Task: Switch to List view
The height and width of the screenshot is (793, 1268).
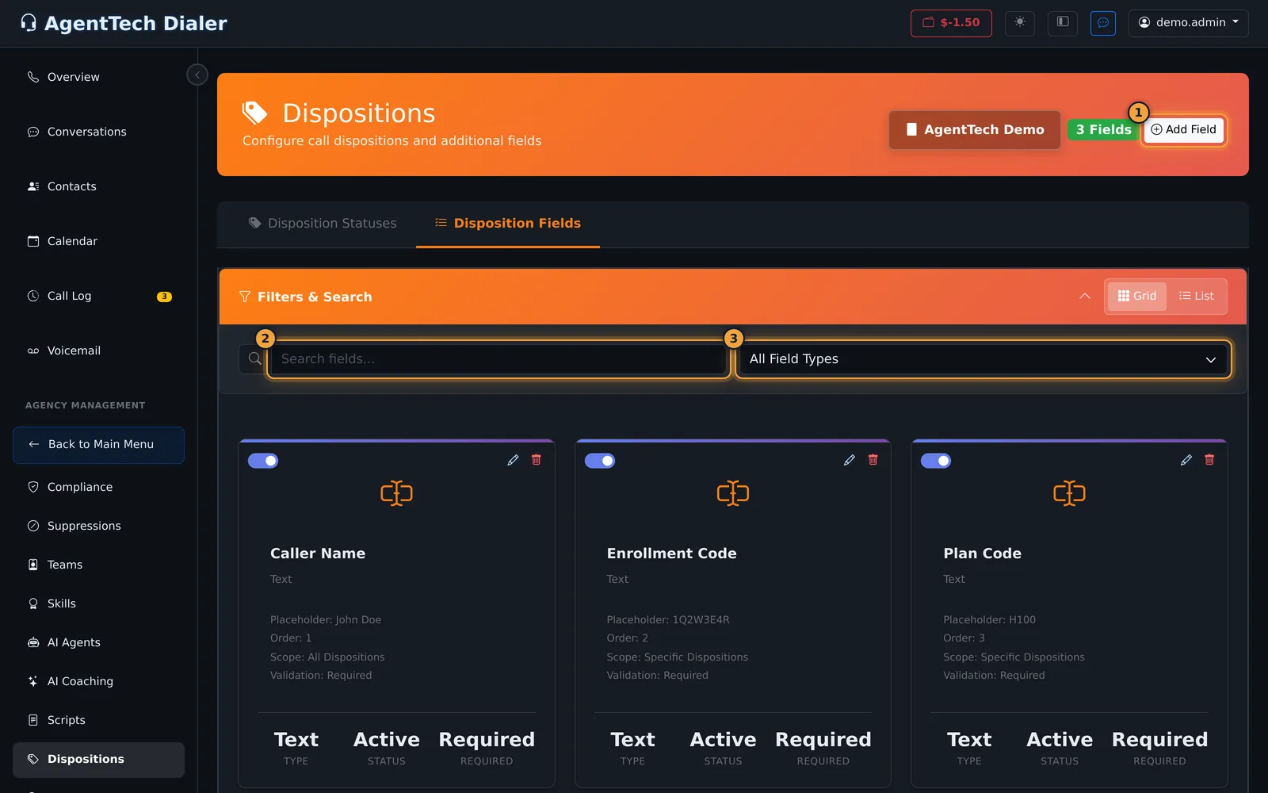Action: point(1196,296)
